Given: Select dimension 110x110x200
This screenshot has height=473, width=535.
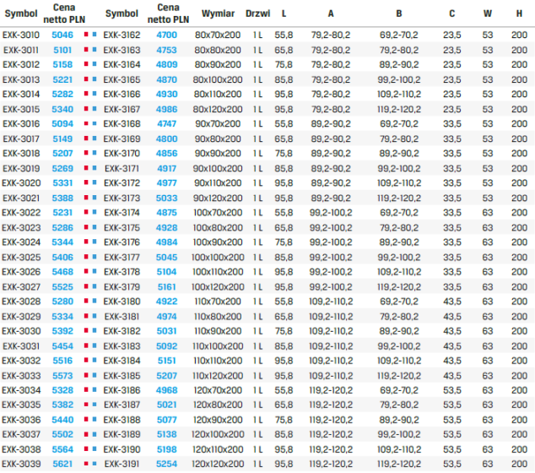Looking at the screenshot, I should pos(218,361).
